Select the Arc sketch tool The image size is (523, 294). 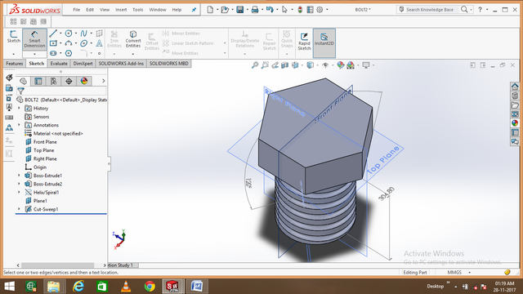point(69,43)
